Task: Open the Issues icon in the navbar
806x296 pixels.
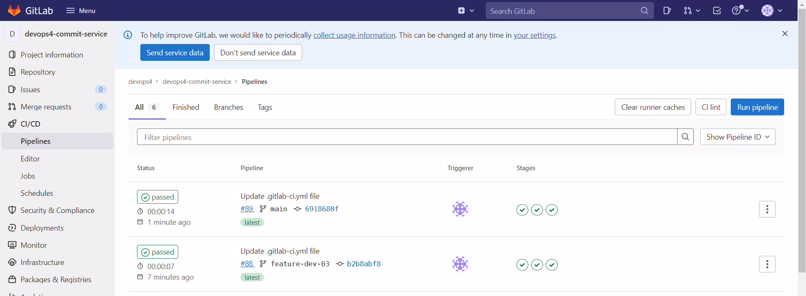Action: pos(667,10)
